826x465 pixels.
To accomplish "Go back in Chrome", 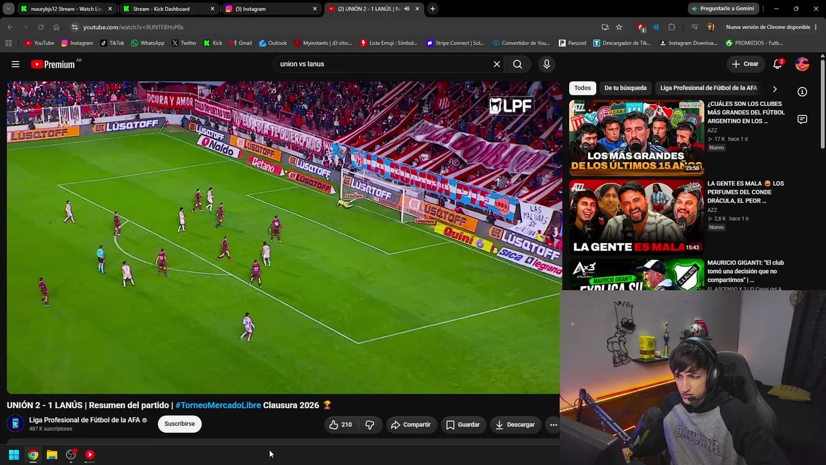I will (10, 27).
